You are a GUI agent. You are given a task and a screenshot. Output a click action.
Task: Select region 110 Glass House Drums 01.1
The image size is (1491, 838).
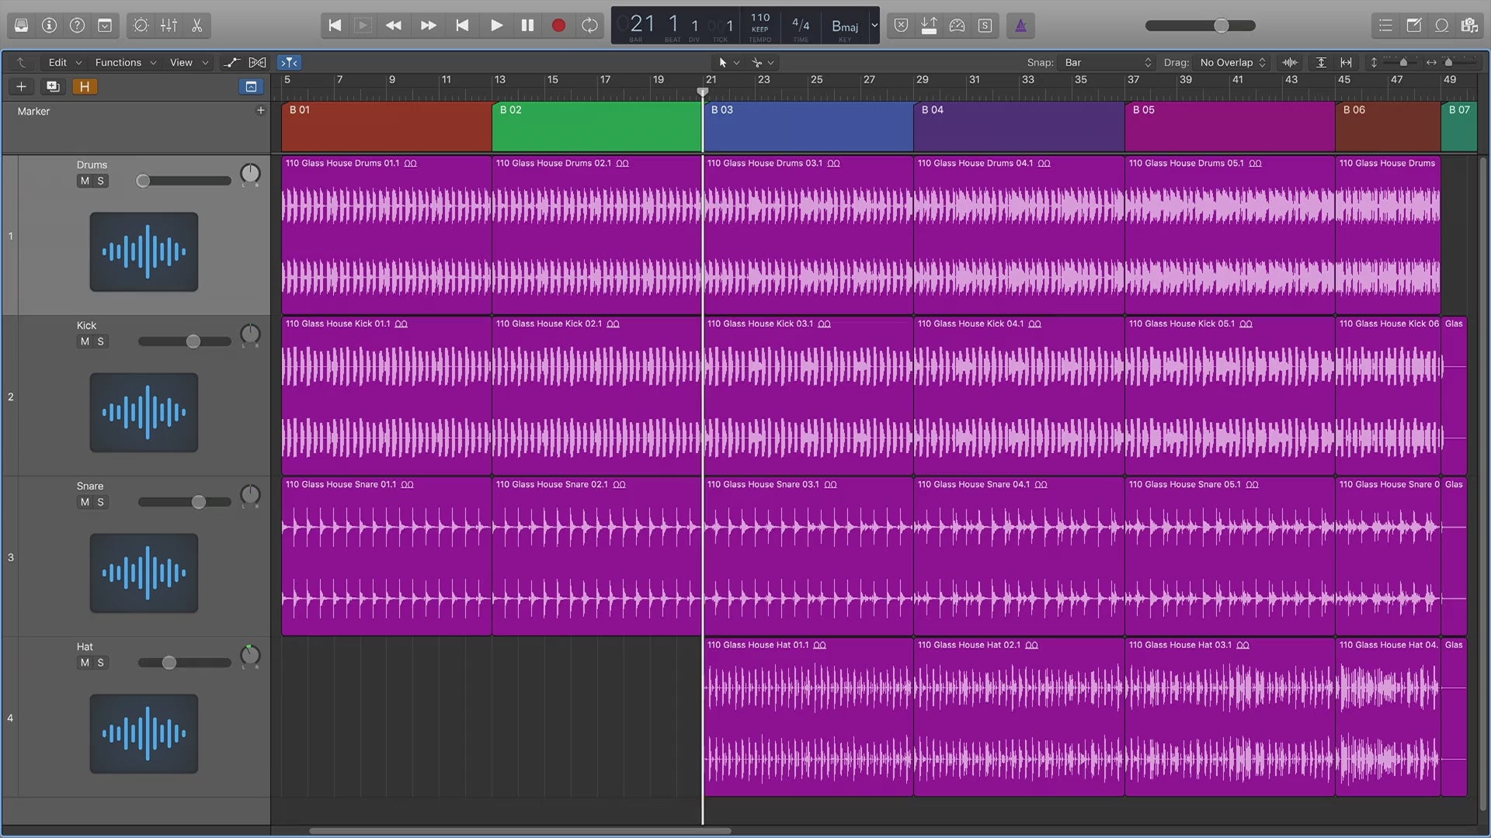pos(387,235)
